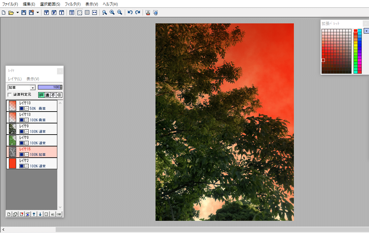Open the レイヤ(L) menu in layer panel
The width and height of the screenshot is (369, 233).
click(15, 79)
